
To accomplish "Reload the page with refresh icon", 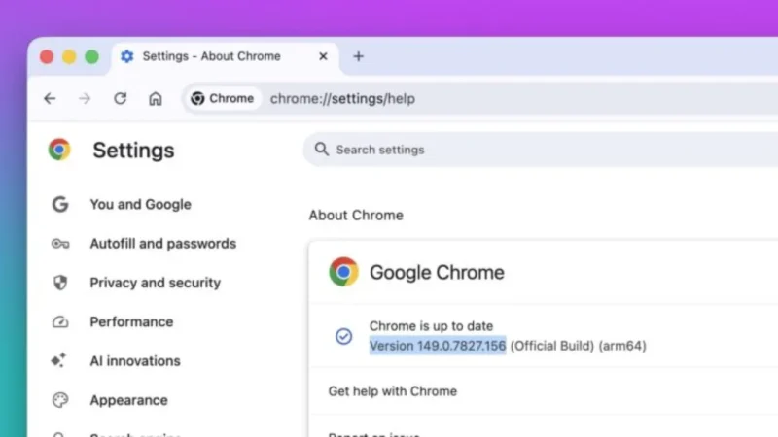I will (120, 99).
